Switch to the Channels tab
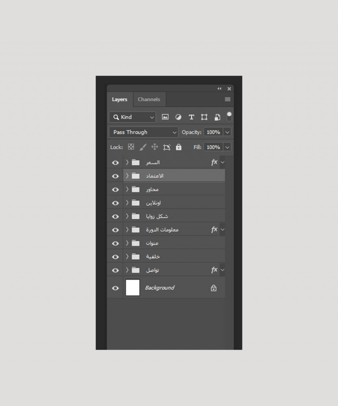The width and height of the screenshot is (338, 406). [x=149, y=99]
